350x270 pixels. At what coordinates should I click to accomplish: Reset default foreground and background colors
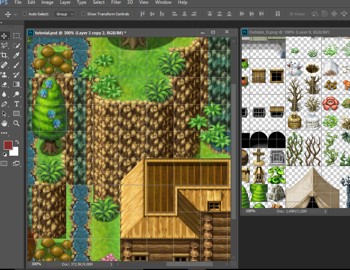5,154
